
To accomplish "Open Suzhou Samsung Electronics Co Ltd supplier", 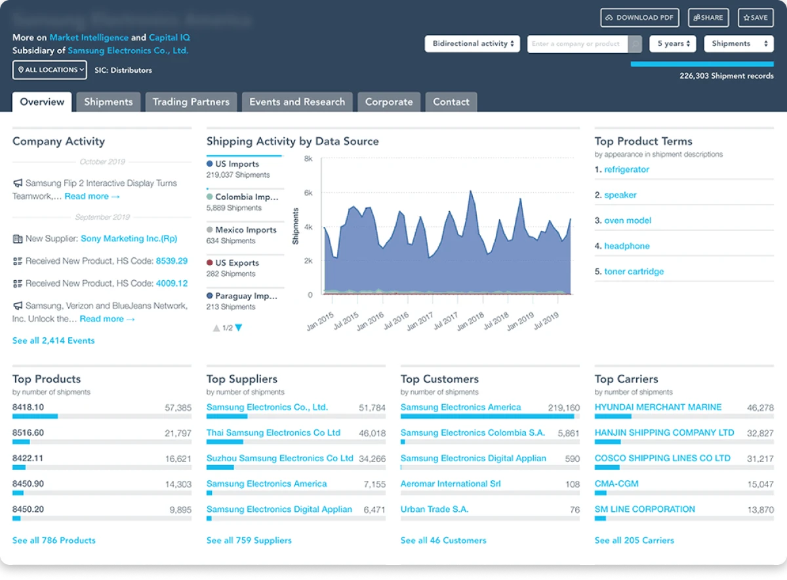I will pos(280,459).
